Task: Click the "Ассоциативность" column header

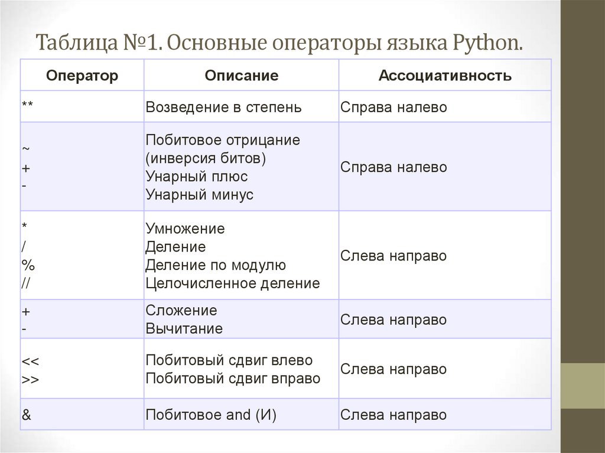Action: coord(445,76)
